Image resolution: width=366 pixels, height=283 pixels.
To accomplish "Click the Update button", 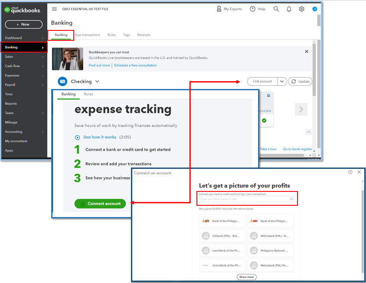I will pyautogui.click(x=300, y=81).
